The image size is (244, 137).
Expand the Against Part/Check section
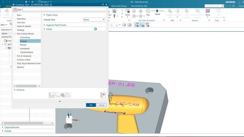[x=44, y=25]
